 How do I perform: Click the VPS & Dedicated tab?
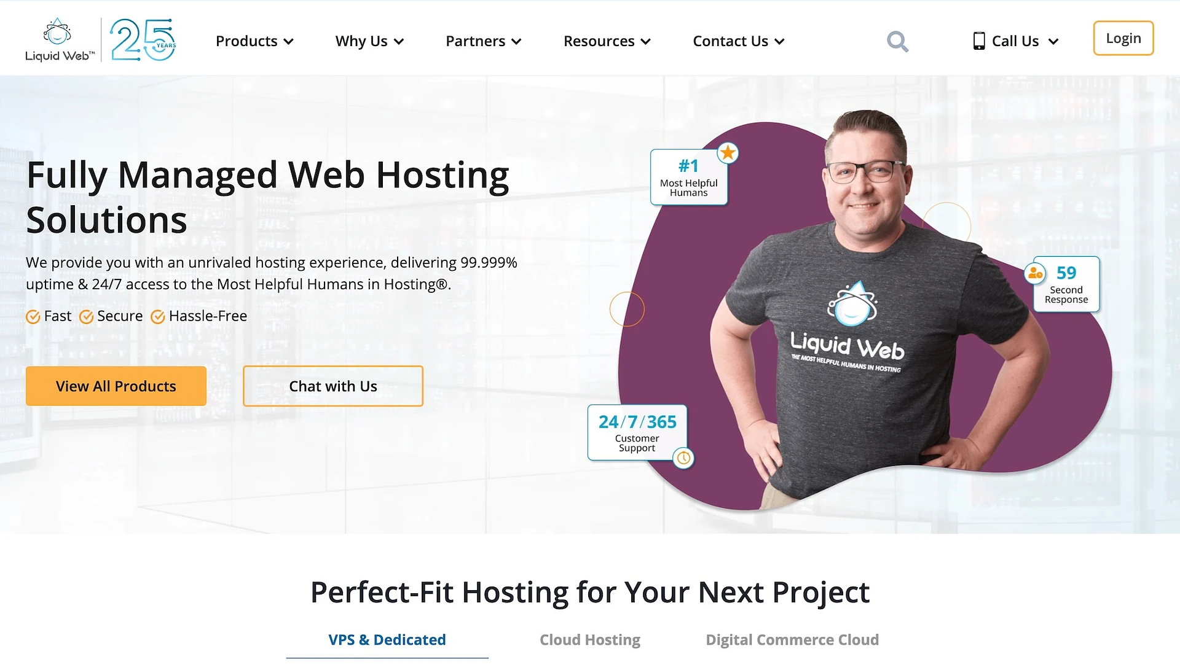tap(386, 640)
